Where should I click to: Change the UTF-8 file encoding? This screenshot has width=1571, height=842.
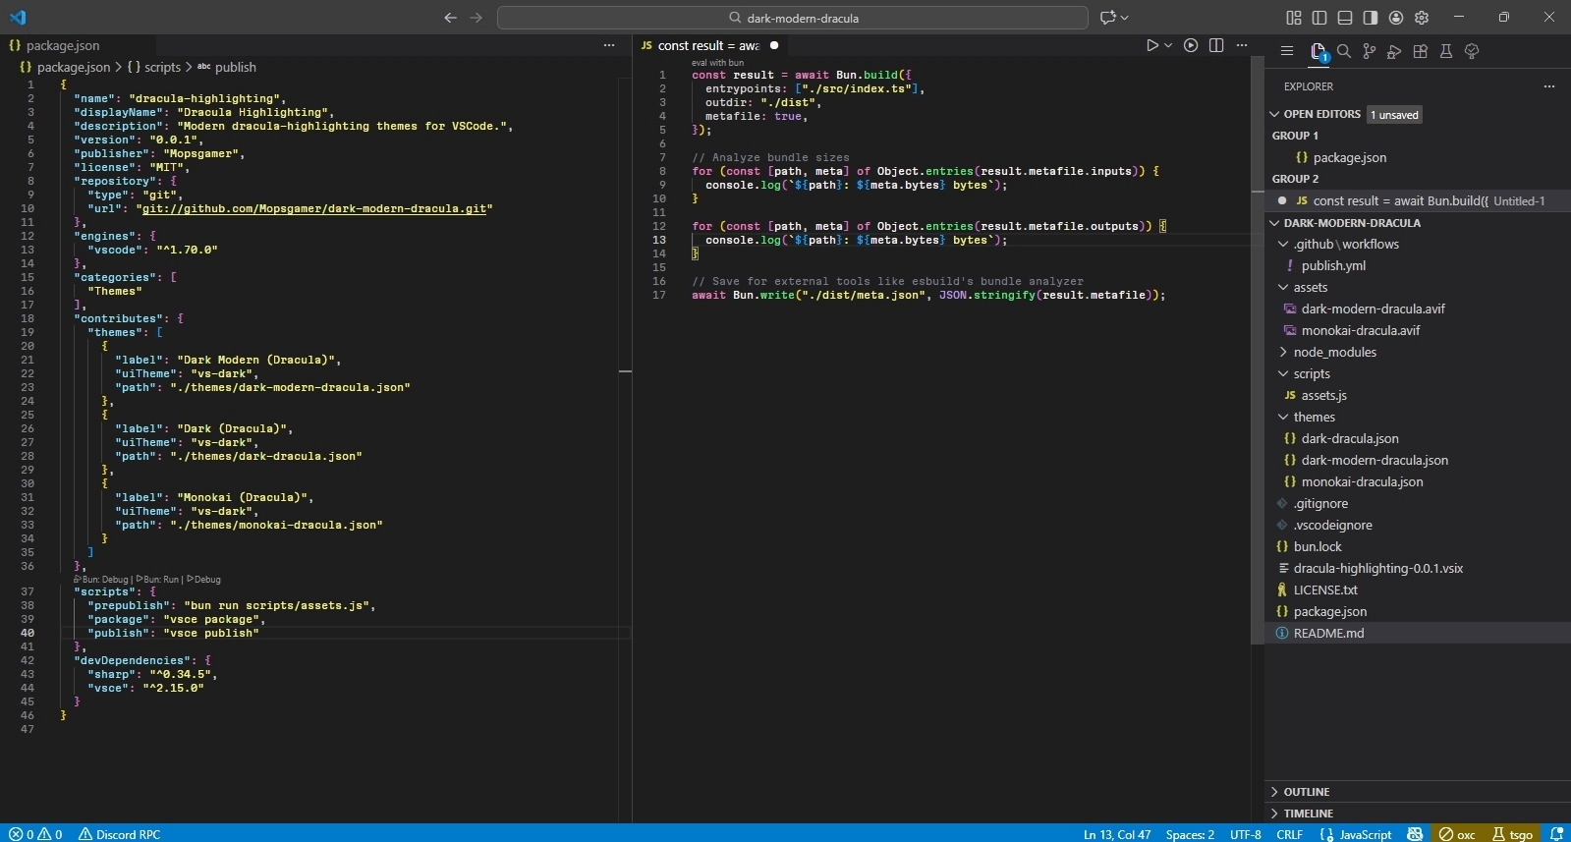1246,834
